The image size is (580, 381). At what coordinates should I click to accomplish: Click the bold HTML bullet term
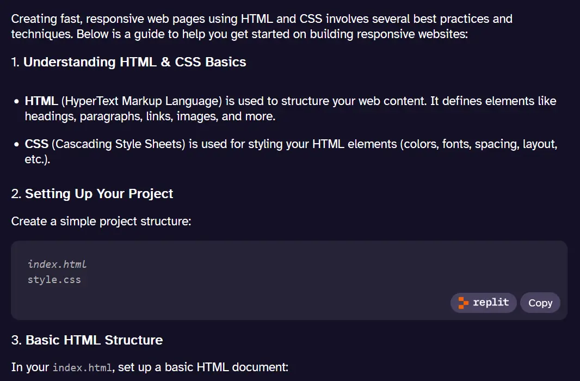(x=41, y=101)
